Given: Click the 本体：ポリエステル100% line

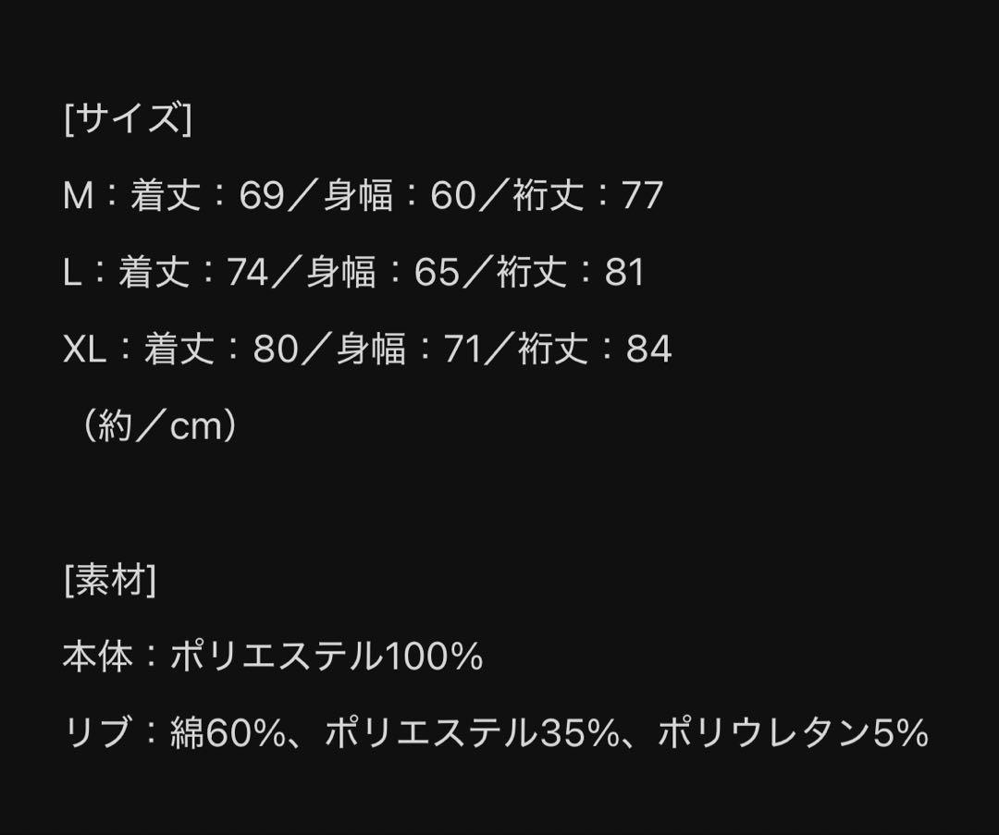Looking at the screenshot, I should pos(273,656).
